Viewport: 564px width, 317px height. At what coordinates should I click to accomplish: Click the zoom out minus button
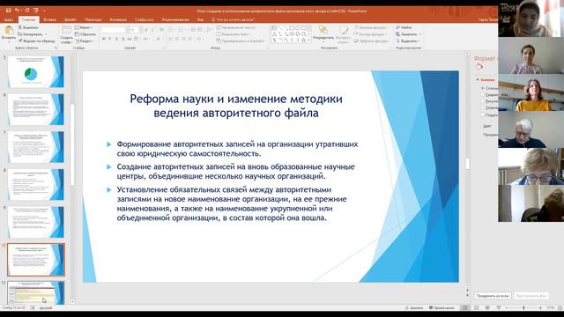507,307
